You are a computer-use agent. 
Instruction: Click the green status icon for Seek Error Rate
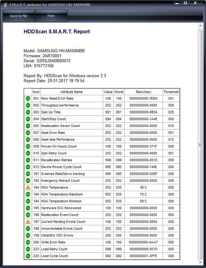pos(28,133)
